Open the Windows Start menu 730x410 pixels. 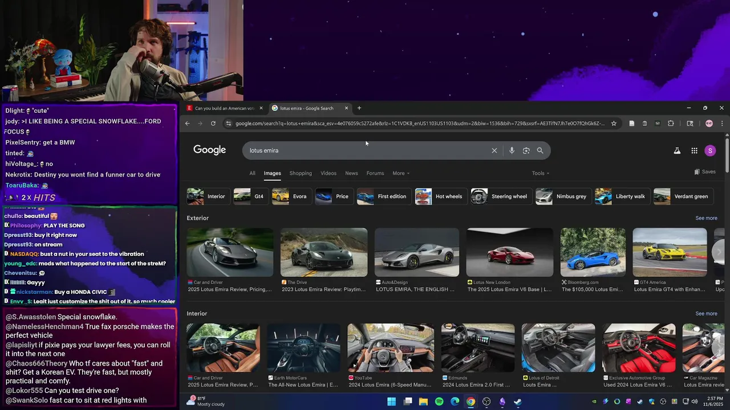(392, 401)
